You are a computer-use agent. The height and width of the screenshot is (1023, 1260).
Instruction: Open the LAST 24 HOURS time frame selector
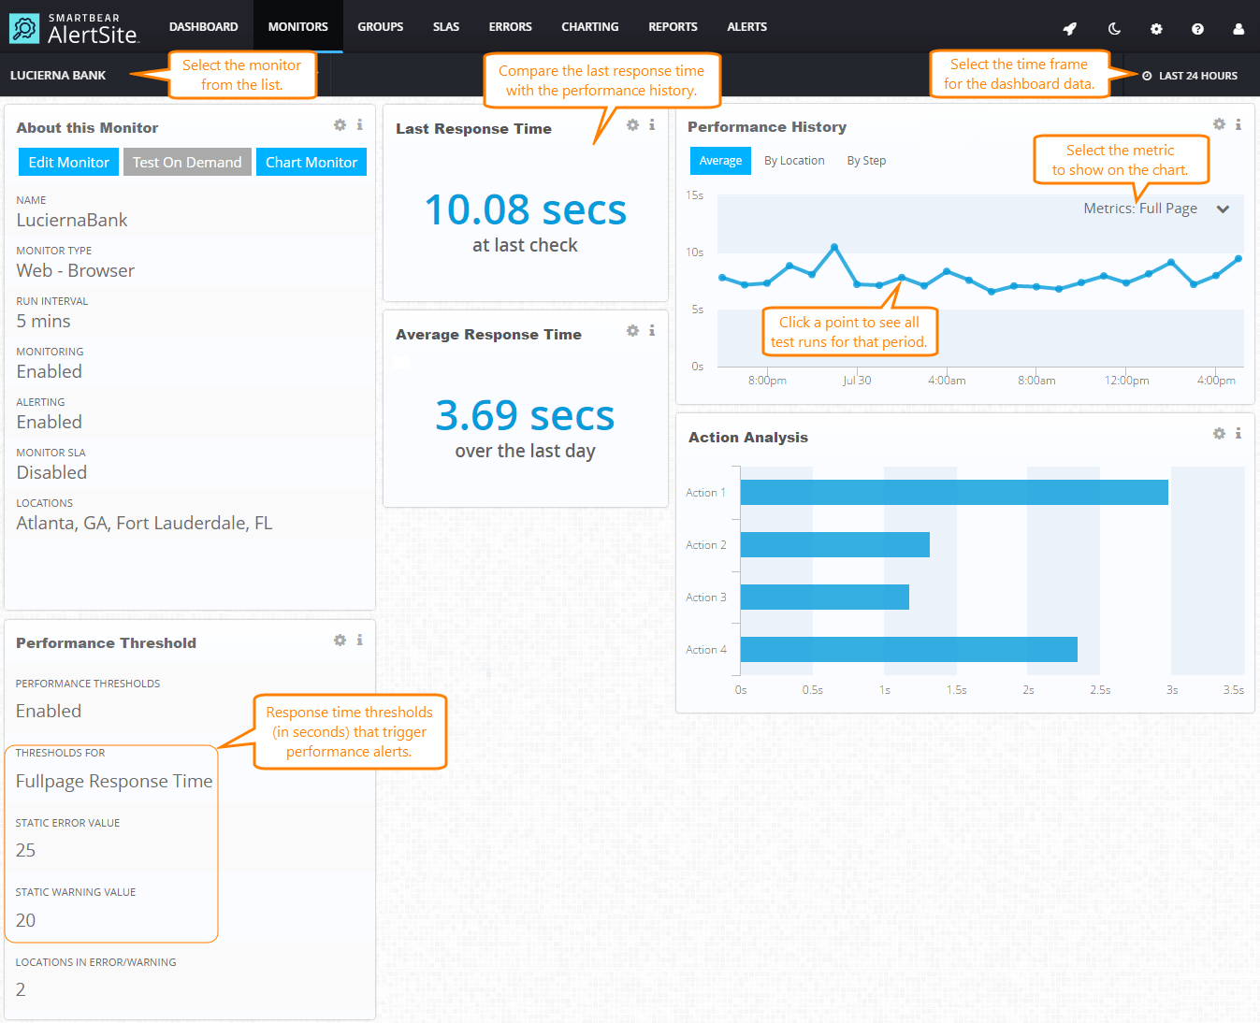coord(1189,75)
